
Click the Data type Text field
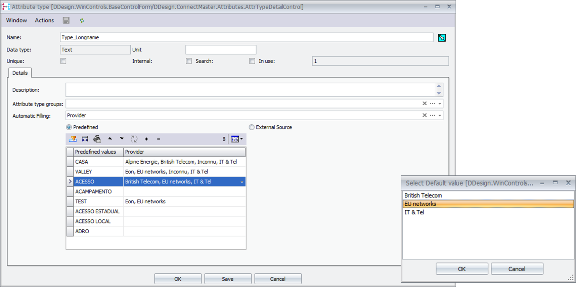95,50
